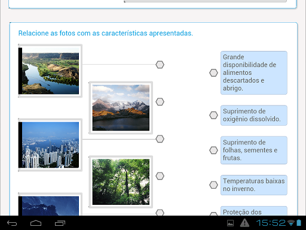Select the hexagon connector beside the mountain photo

[160, 102]
